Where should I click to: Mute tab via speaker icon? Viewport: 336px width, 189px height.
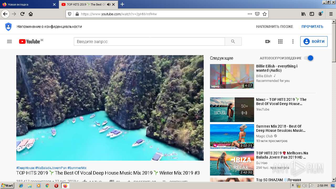109,4
